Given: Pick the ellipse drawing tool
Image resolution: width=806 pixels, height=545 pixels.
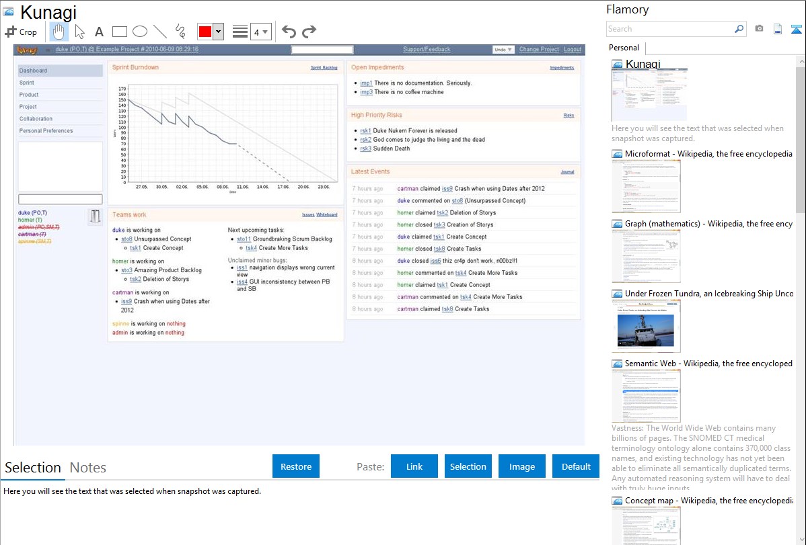Looking at the screenshot, I should pyautogui.click(x=140, y=32).
